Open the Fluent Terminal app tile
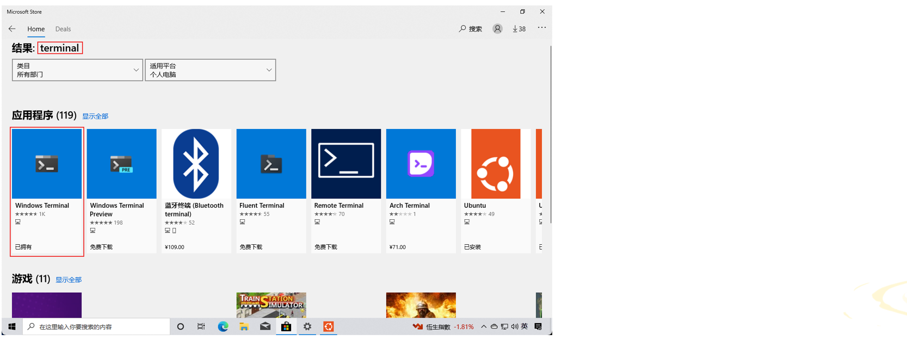 click(272, 191)
